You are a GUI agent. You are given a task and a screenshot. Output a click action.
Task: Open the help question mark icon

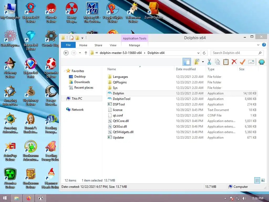264,45
